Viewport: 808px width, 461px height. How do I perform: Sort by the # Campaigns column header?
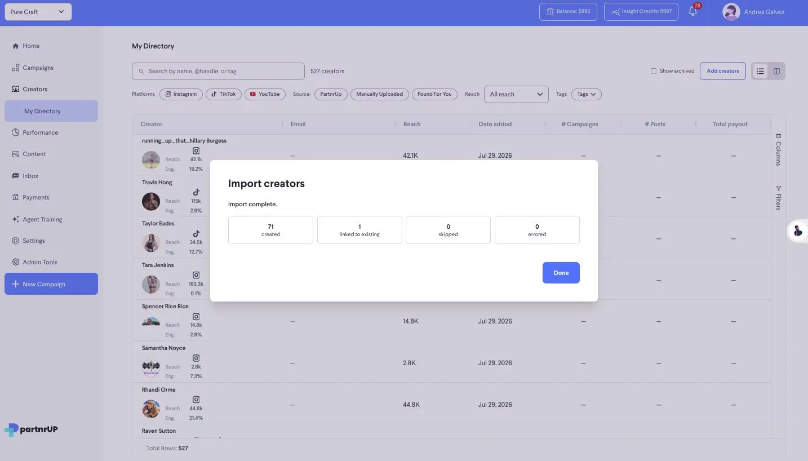pos(580,124)
